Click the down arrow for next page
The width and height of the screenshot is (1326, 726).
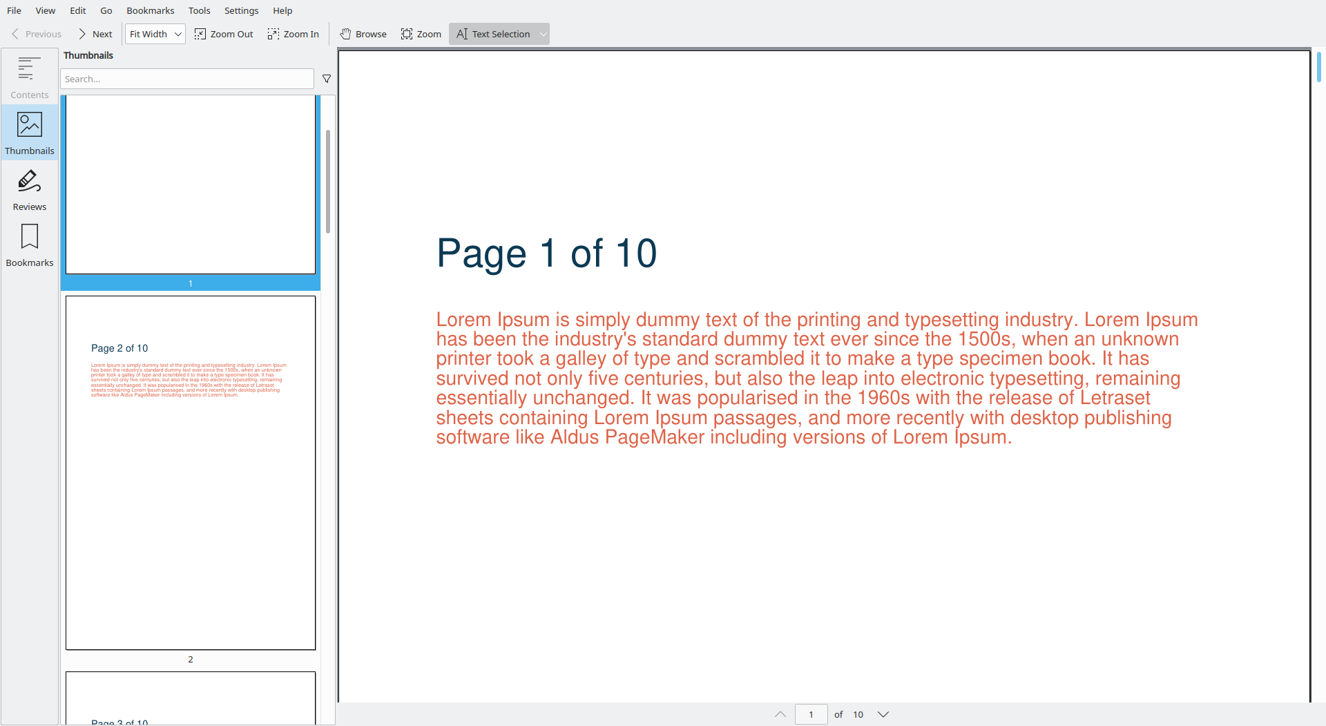coord(883,714)
